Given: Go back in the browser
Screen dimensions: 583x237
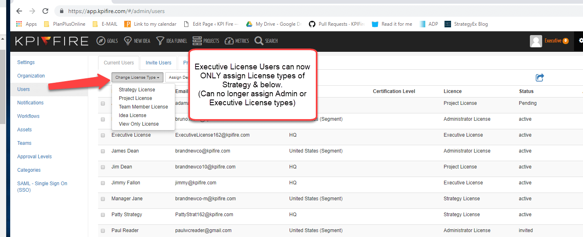Looking at the screenshot, I should (x=19, y=11).
